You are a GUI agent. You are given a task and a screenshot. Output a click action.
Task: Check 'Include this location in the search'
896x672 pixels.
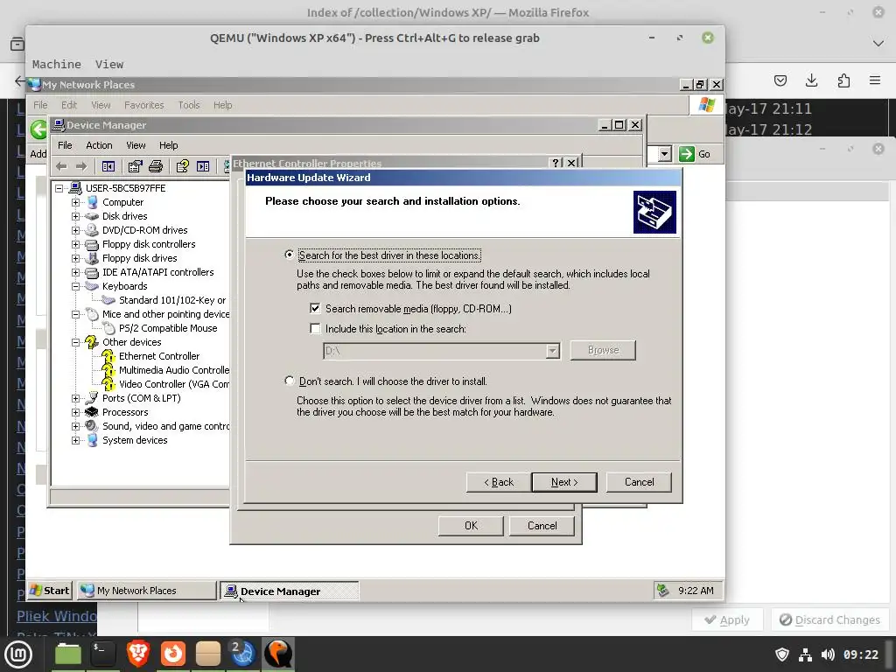pyautogui.click(x=315, y=329)
